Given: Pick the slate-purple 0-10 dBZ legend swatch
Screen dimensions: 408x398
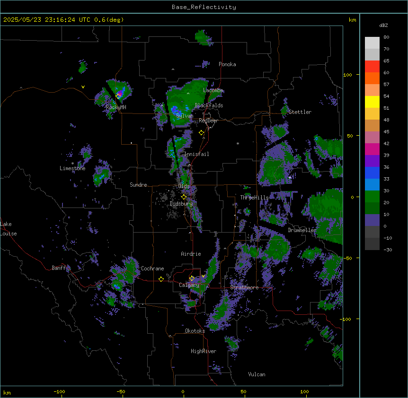Looking at the screenshot, I should [x=372, y=220].
